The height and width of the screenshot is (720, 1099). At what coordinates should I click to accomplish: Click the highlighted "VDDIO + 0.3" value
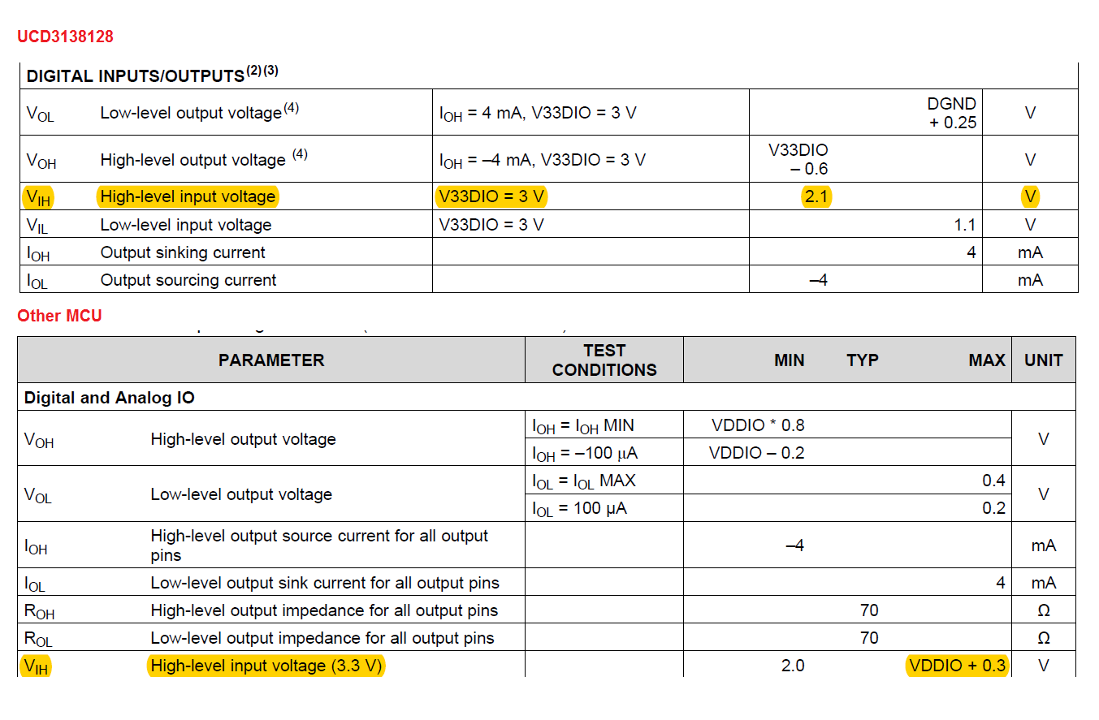tap(957, 666)
